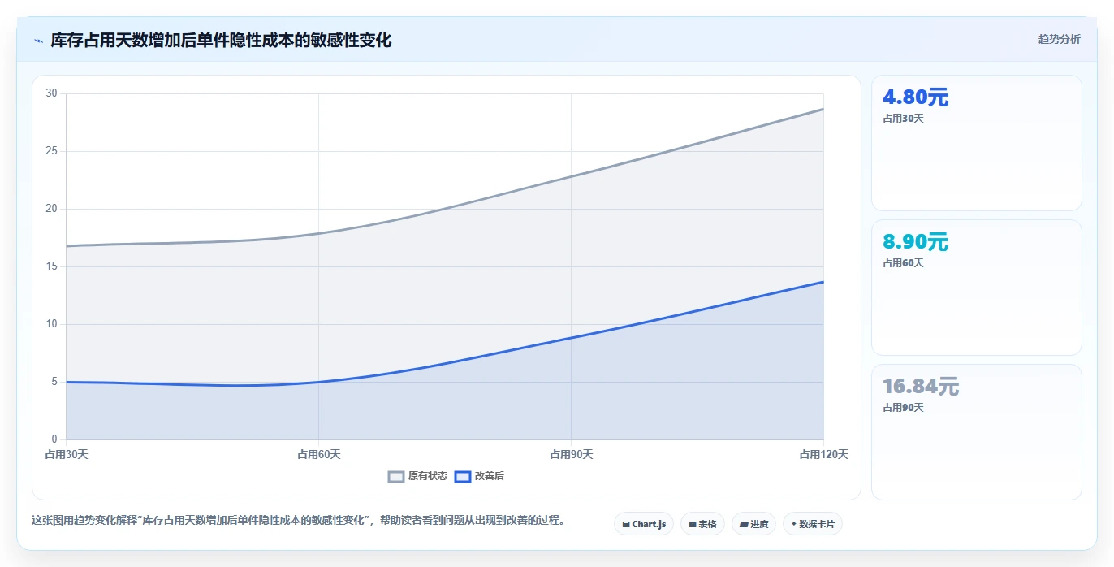Click the 占用90天 x-axis label
Image resolution: width=1114 pixels, height=567 pixels.
pyautogui.click(x=572, y=454)
